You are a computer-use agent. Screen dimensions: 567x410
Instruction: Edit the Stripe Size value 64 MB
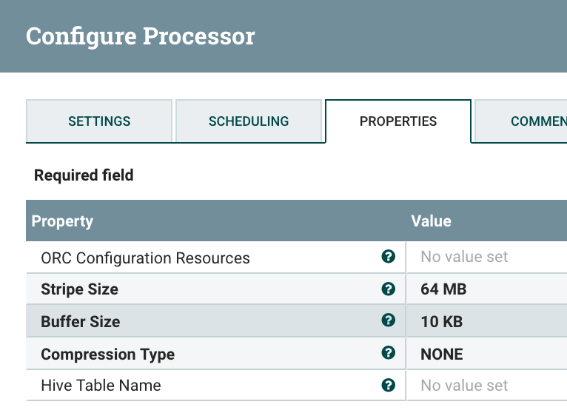[444, 289]
